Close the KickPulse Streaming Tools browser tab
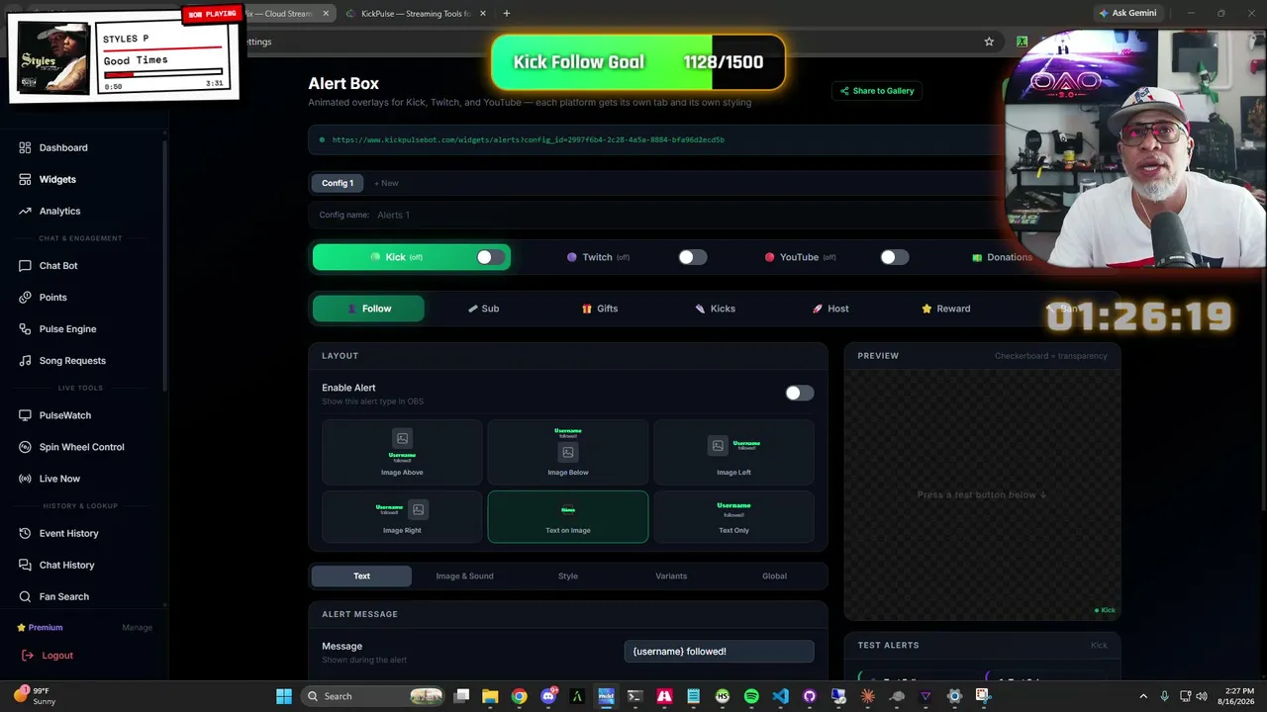The height and width of the screenshot is (712, 1267). [x=482, y=14]
